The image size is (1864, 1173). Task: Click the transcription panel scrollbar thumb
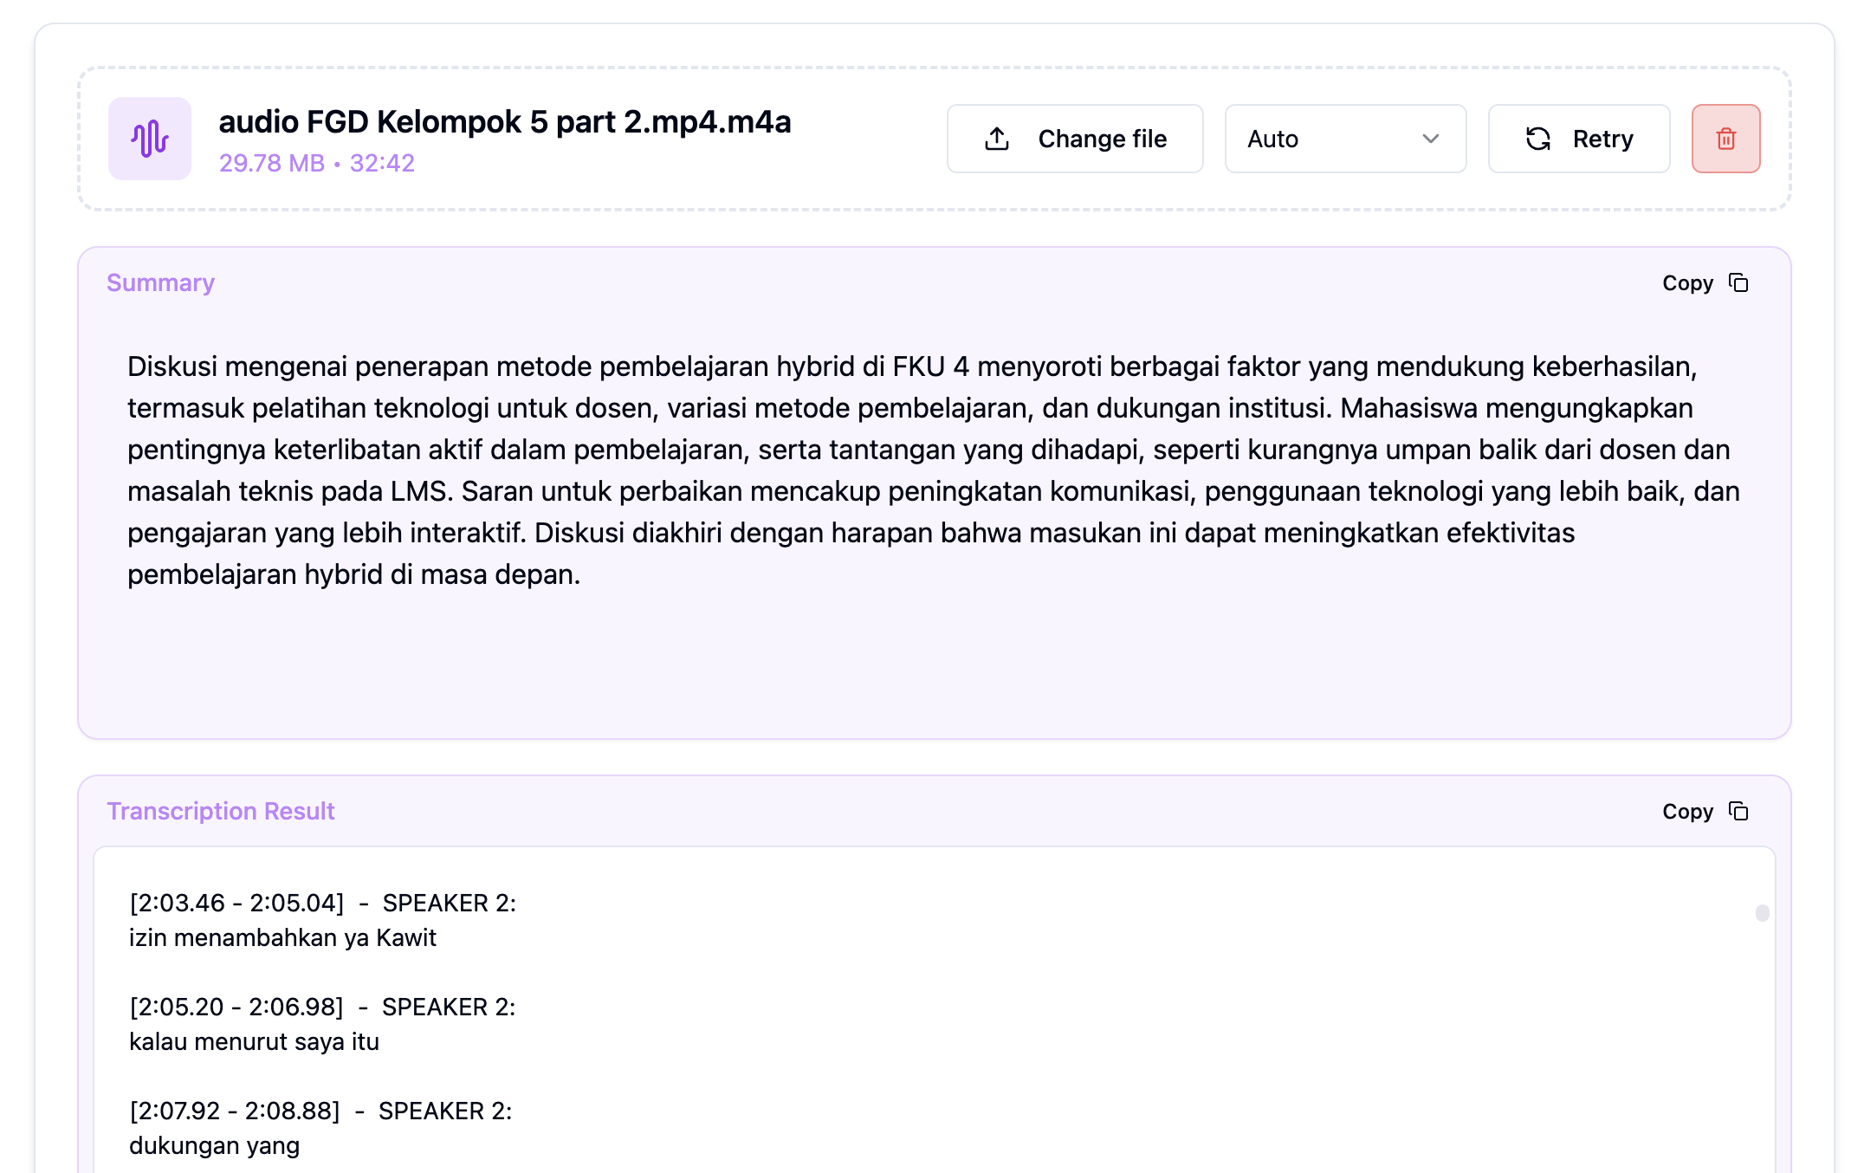[1762, 913]
